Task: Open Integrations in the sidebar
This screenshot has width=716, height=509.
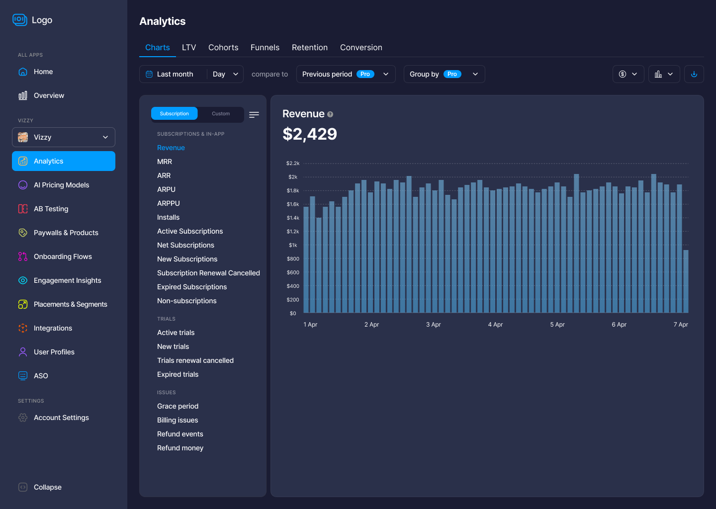Action: (x=53, y=328)
